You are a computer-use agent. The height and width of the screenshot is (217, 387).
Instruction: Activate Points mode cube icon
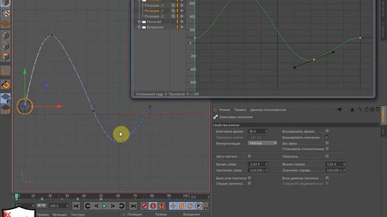click(5, 35)
